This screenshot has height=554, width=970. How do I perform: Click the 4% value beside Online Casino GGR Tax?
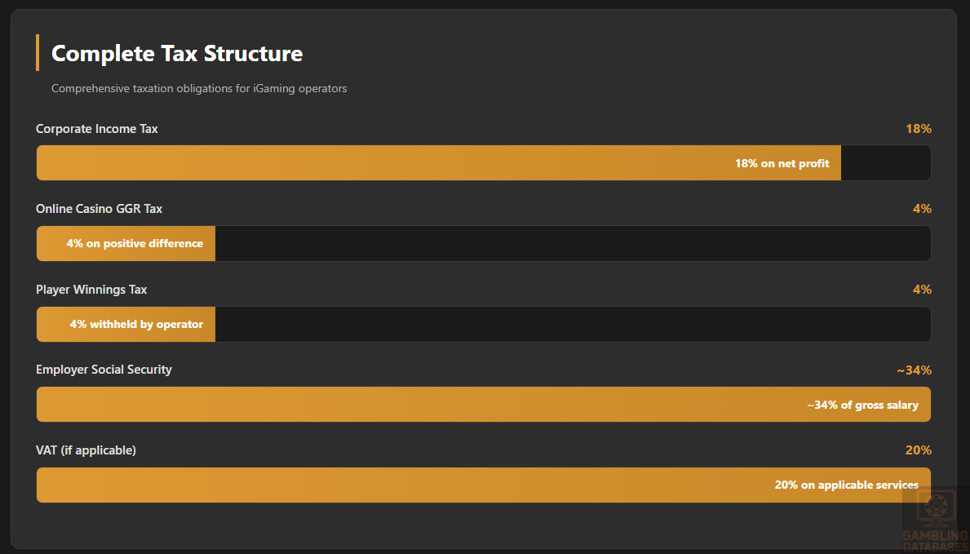(922, 209)
